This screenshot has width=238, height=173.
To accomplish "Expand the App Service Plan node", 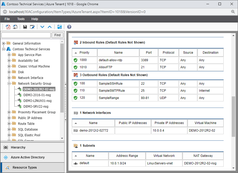I will coord(9,55).
